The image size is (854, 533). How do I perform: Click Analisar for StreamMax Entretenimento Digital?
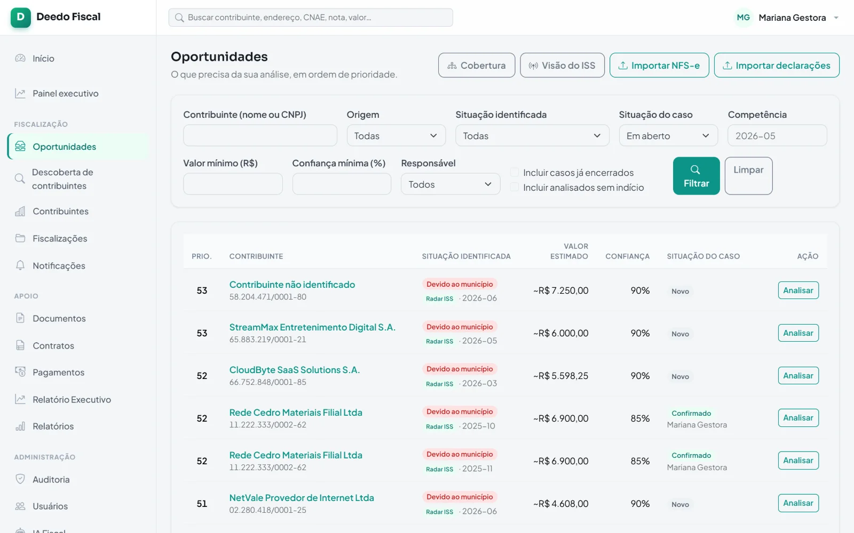pos(798,333)
